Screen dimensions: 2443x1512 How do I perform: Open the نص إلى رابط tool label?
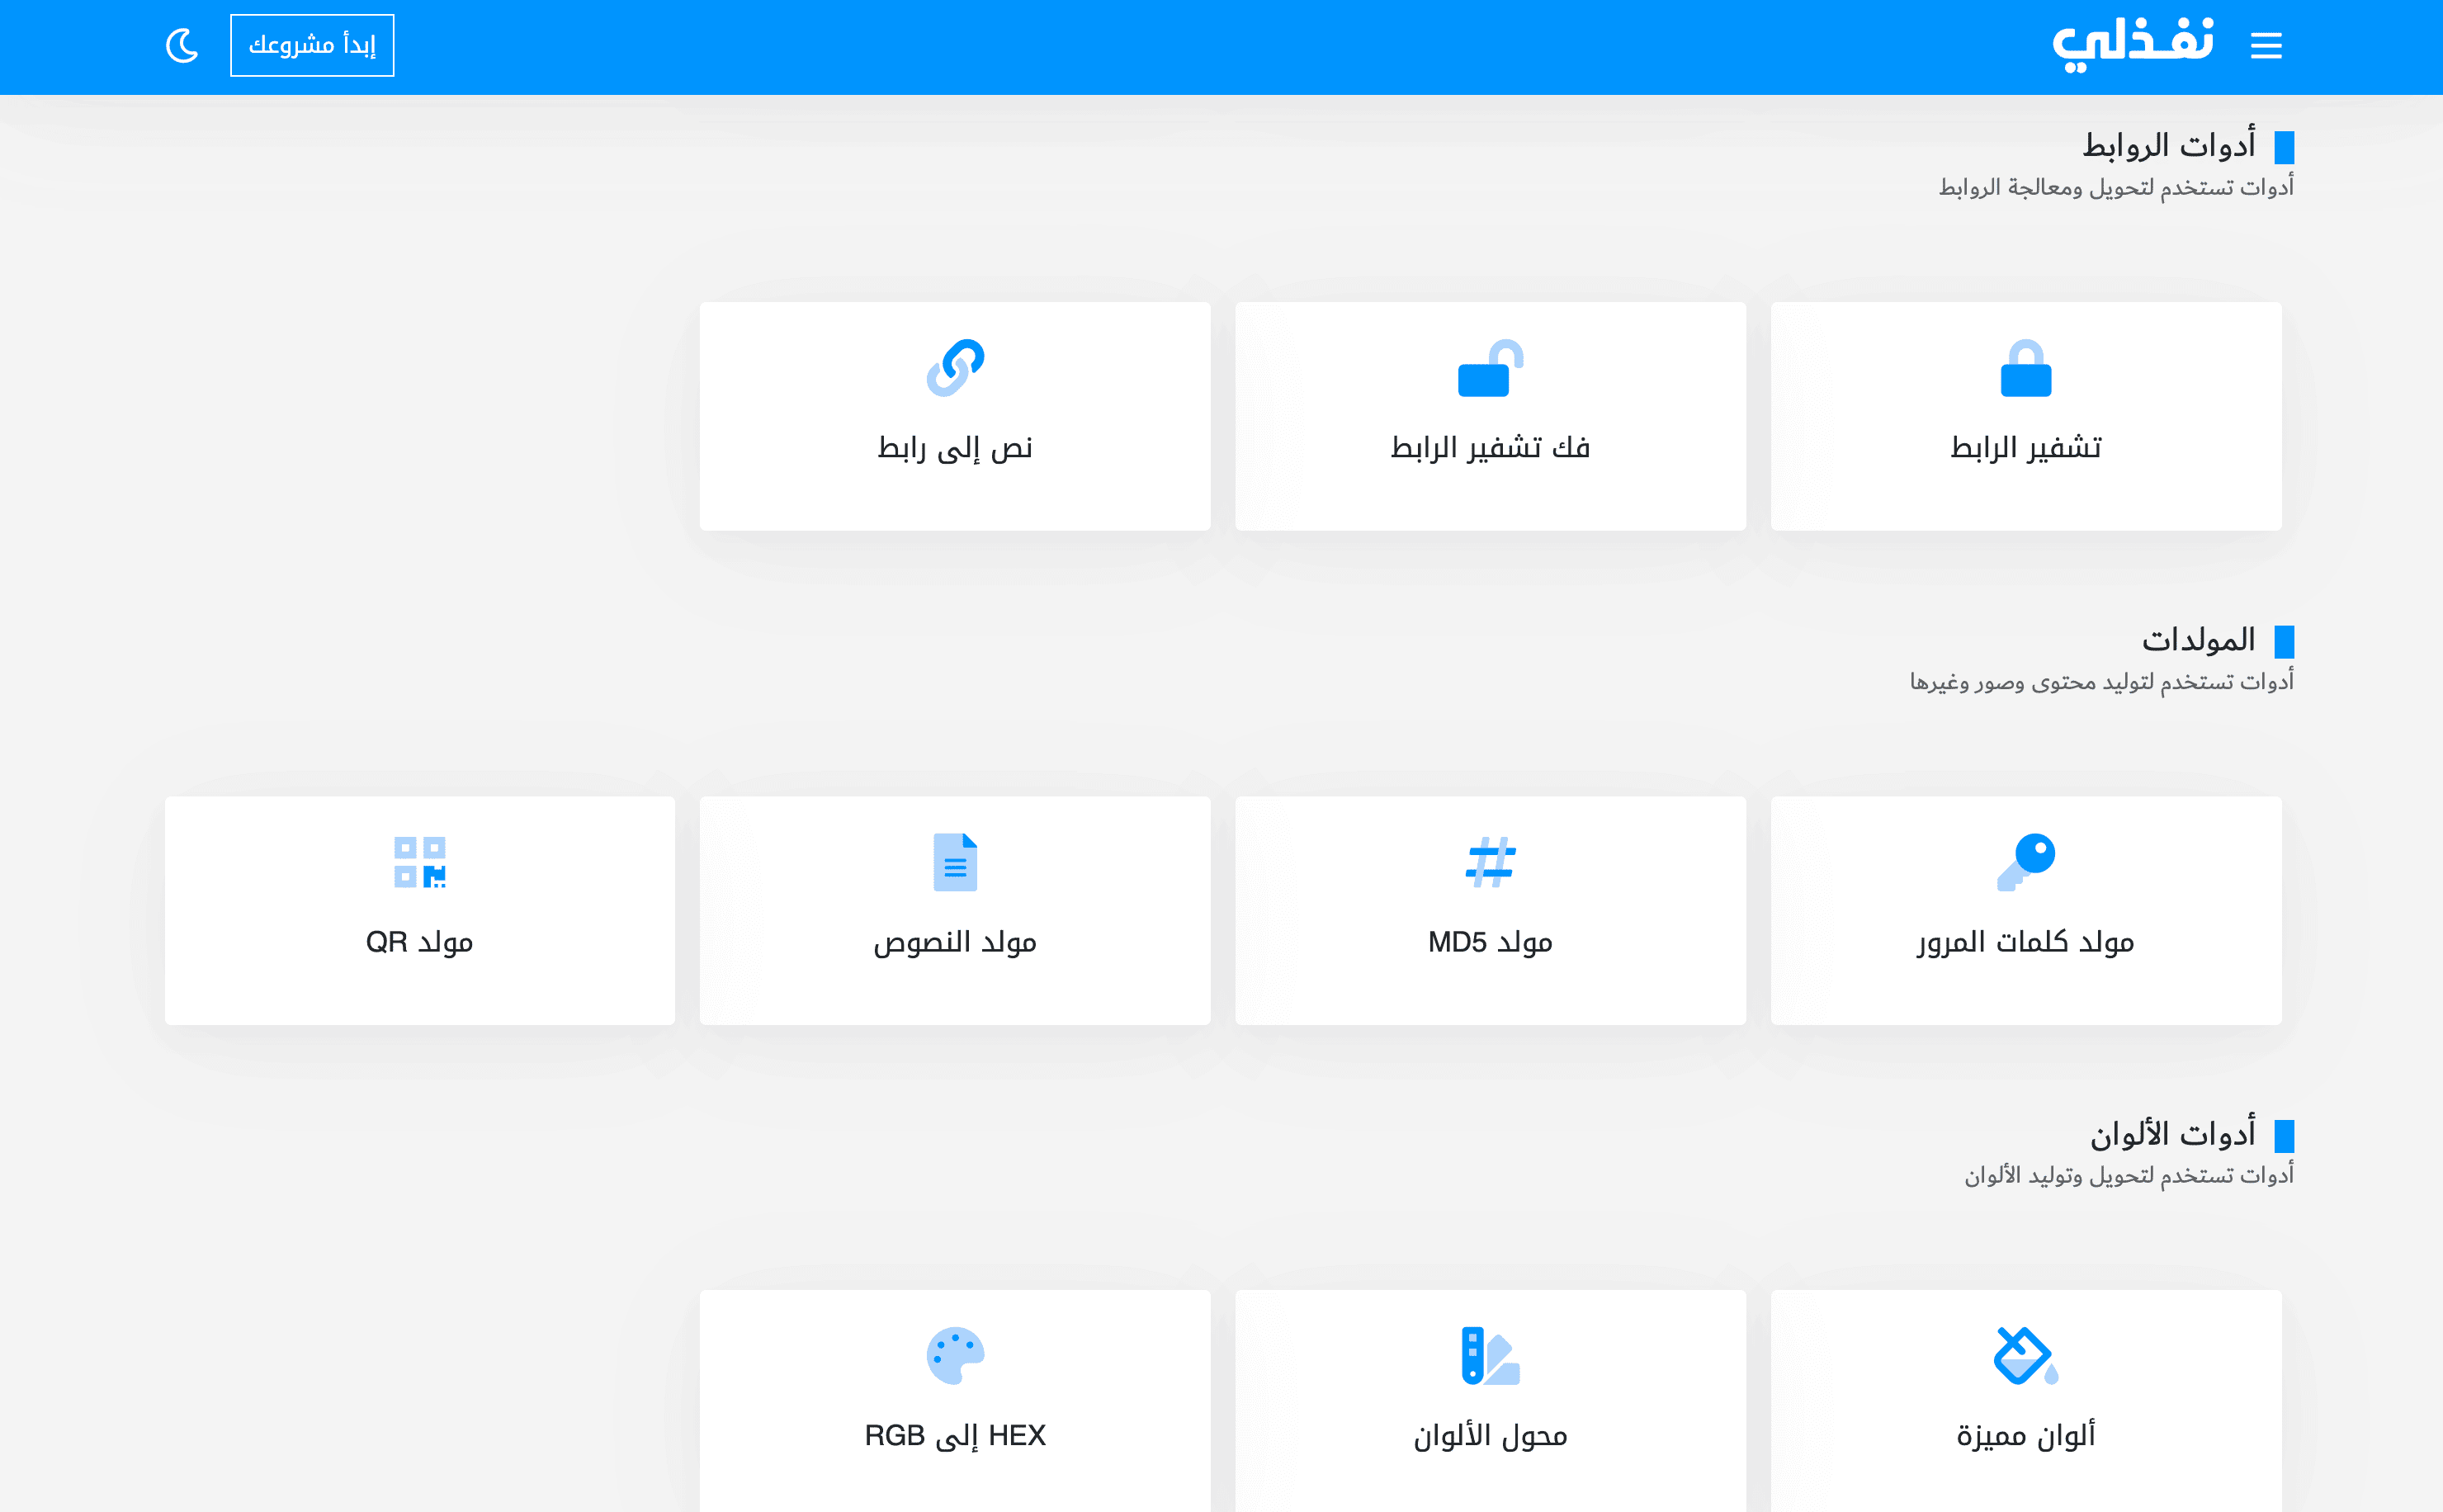pyautogui.click(x=955, y=447)
